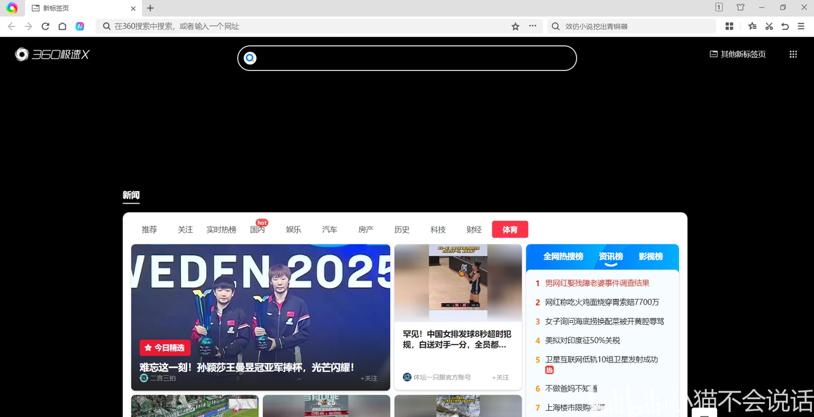
Task: Open the extensions grid icon
Action: click(729, 27)
